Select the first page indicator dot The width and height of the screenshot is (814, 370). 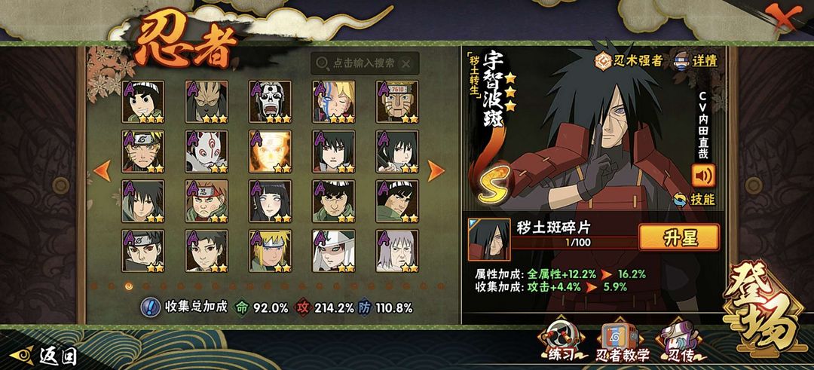[x=94, y=286]
